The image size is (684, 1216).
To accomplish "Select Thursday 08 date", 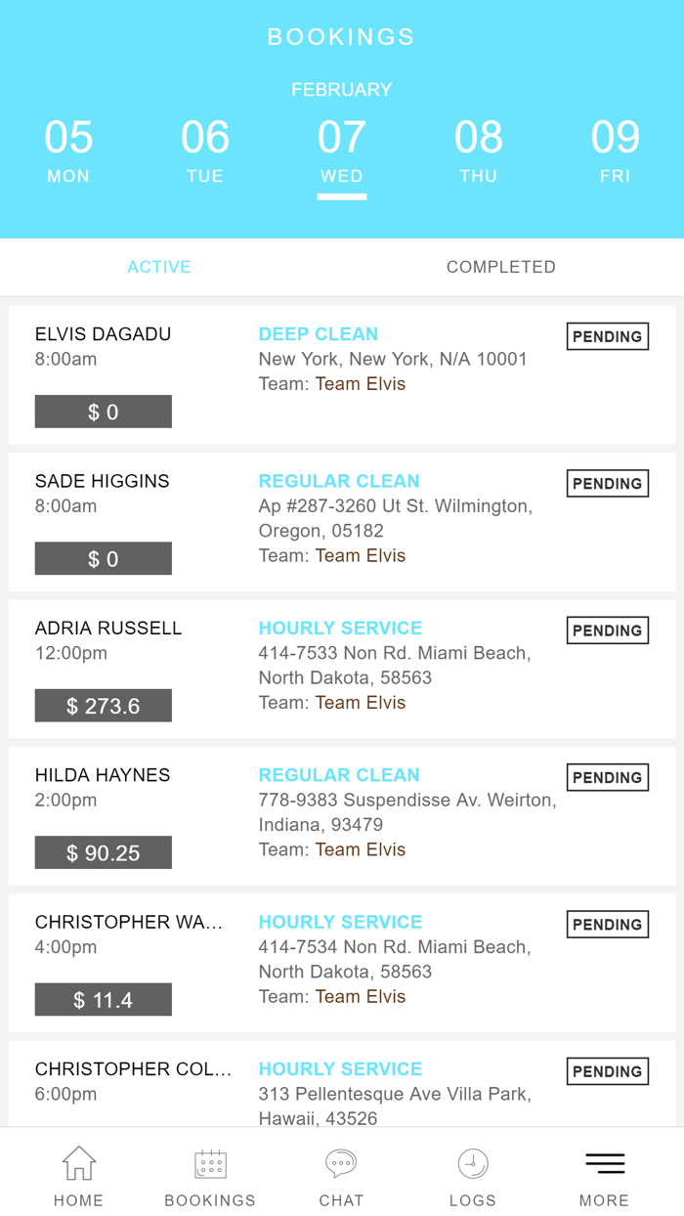I will pos(479,151).
